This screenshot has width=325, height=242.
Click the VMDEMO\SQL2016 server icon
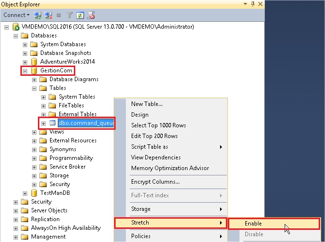click(x=16, y=27)
